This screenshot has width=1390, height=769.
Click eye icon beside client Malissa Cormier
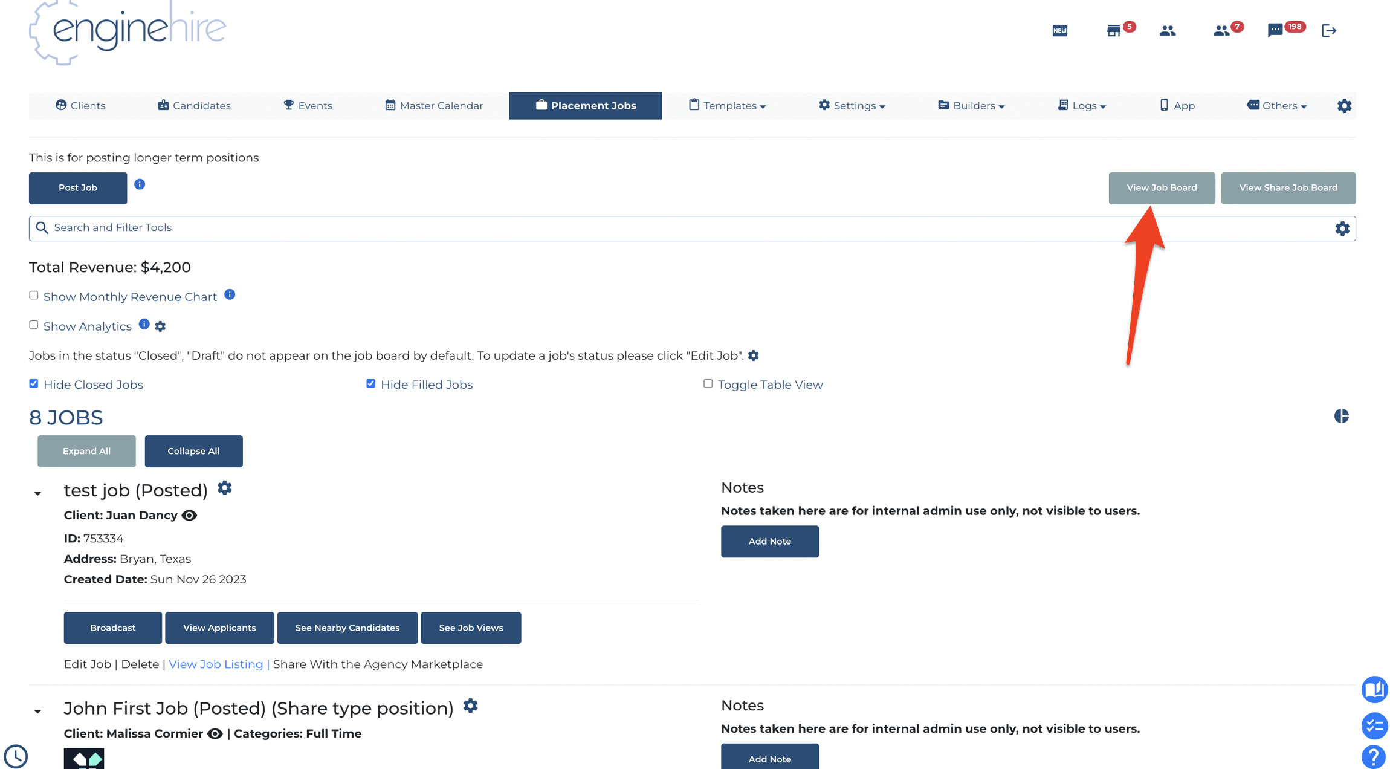click(x=215, y=734)
